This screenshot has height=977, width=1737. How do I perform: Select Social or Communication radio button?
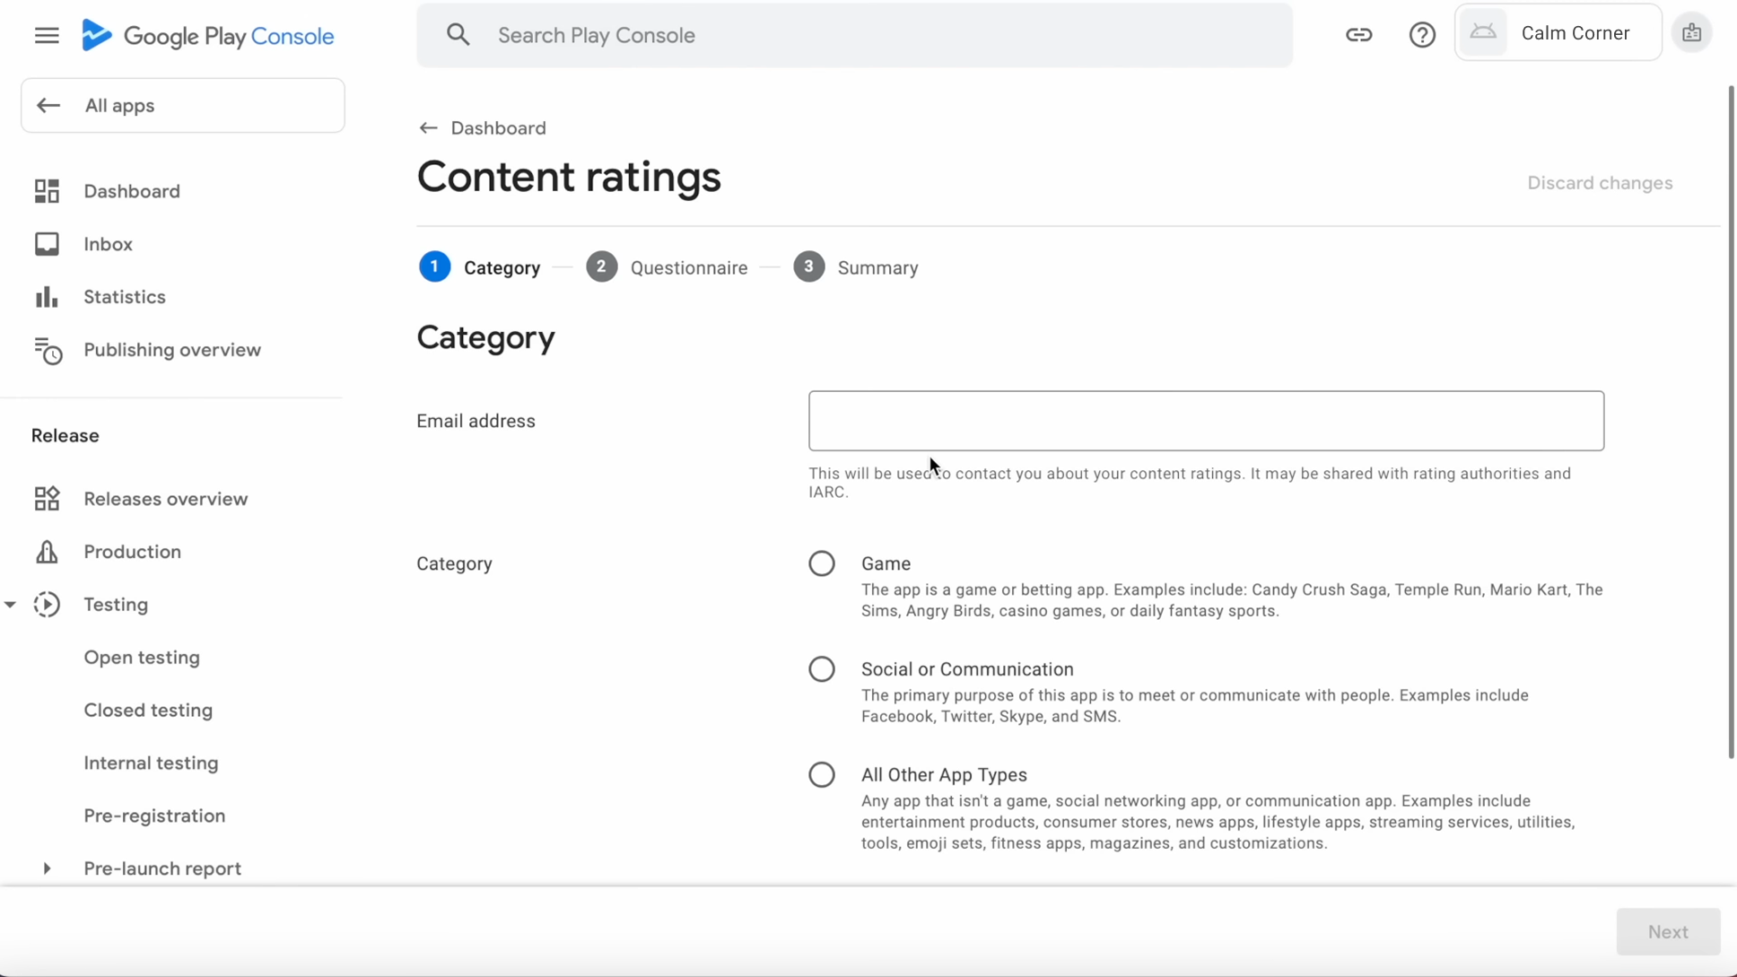821,669
